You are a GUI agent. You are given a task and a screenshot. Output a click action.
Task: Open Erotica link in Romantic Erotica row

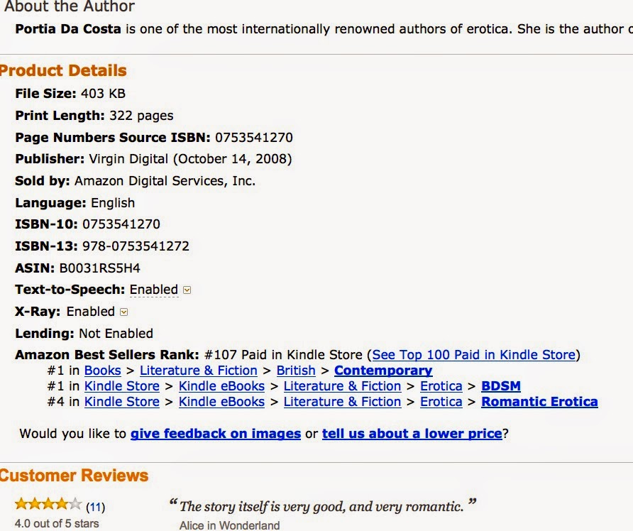point(441,402)
